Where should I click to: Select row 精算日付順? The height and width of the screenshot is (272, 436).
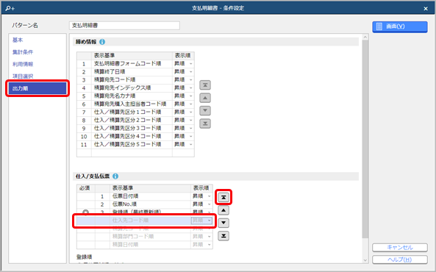145,245
